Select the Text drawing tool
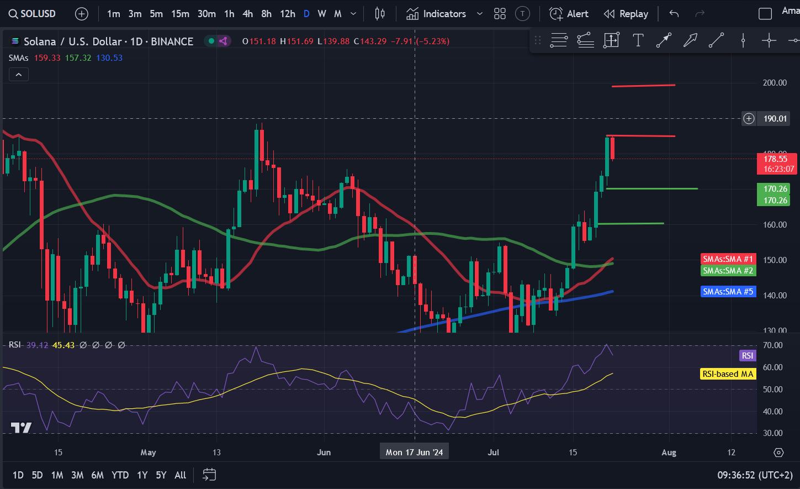 pyautogui.click(x=638, y=40)
